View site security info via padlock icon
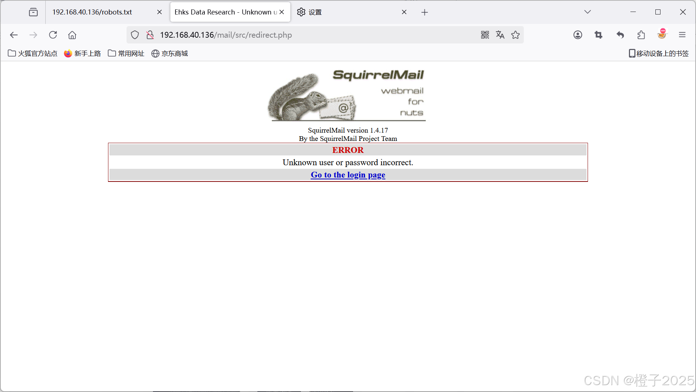 point(150,35)
